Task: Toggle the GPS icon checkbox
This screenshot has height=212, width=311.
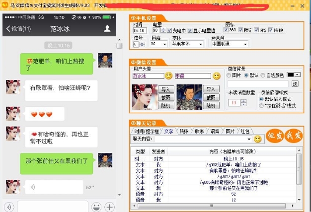Action: [256, 30]
